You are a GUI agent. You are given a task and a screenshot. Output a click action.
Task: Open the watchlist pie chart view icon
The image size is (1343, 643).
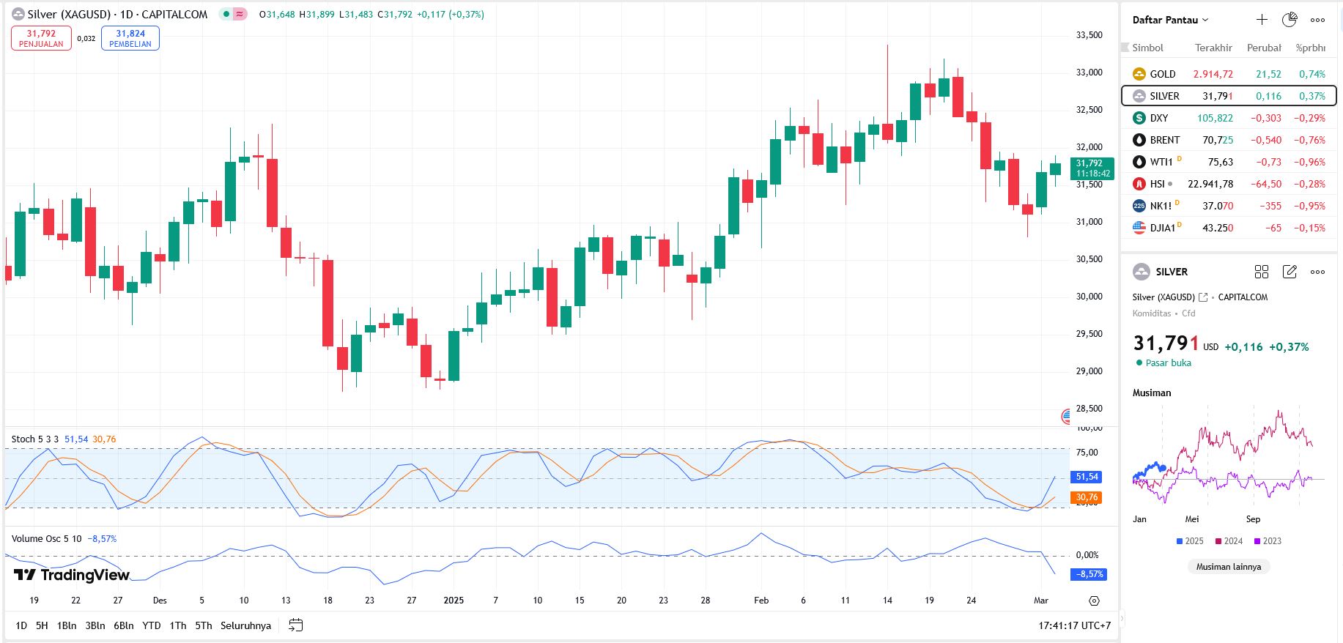[1290, 20]
